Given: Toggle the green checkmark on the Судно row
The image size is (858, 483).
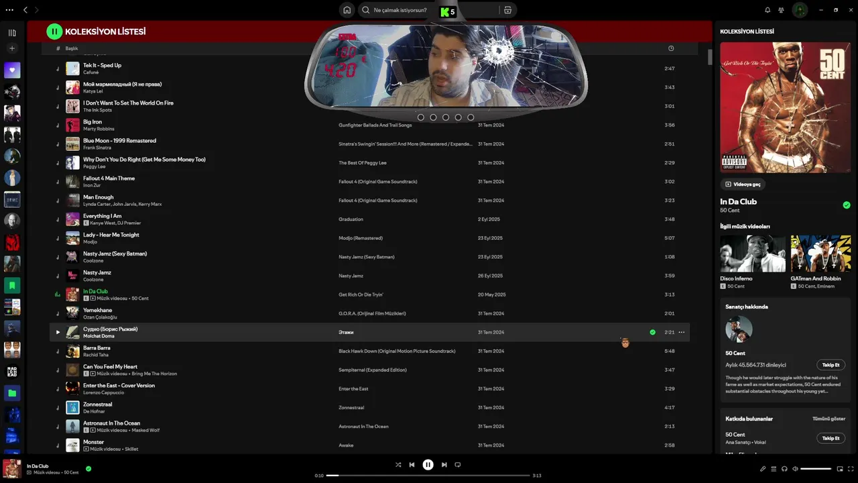Looking at the screenshot, I should click(652, 332).
